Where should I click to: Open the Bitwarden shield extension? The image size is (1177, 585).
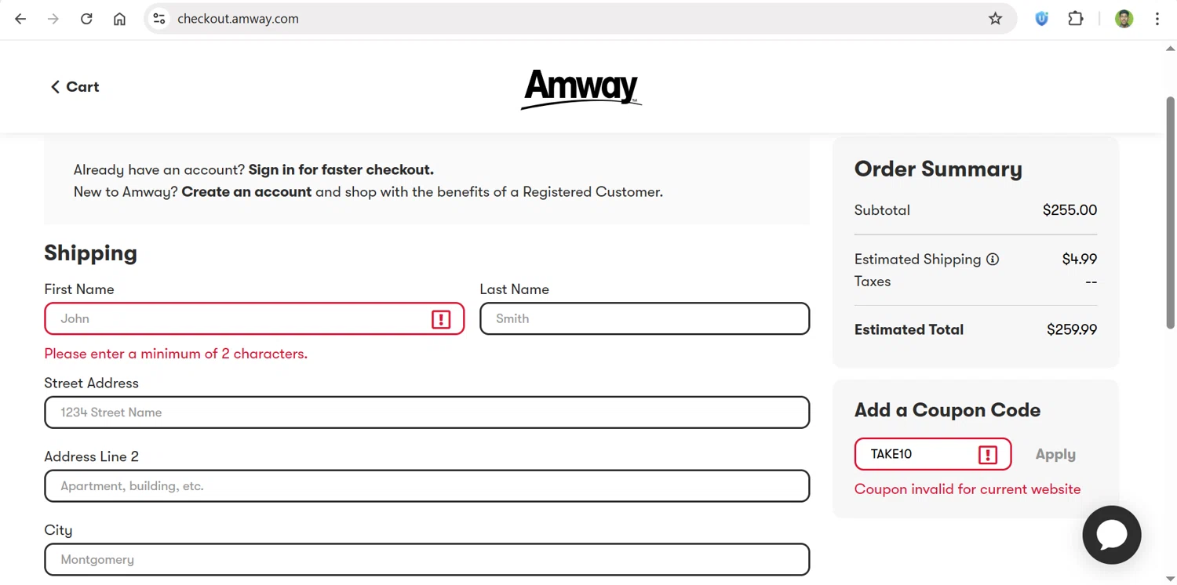tap(1041, 19)
